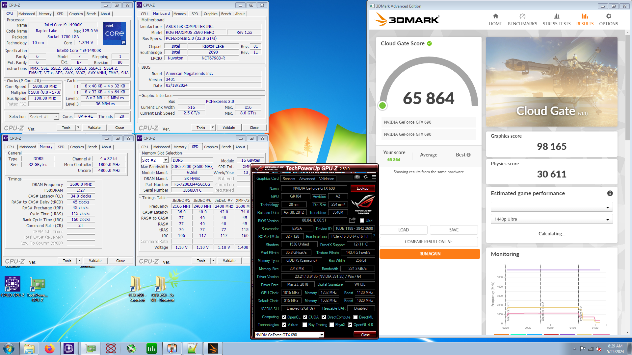Refresh GPU-Z readings

365,177
